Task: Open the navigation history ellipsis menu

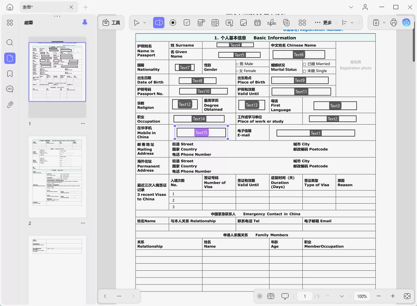Action: [119, 296]
